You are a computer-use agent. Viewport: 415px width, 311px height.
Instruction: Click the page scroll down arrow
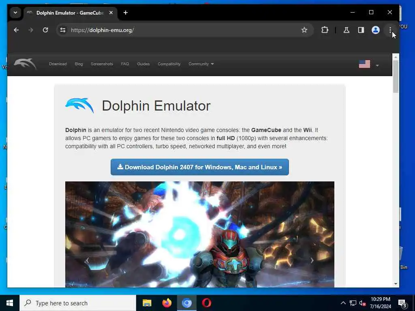[x=396, y=284]
